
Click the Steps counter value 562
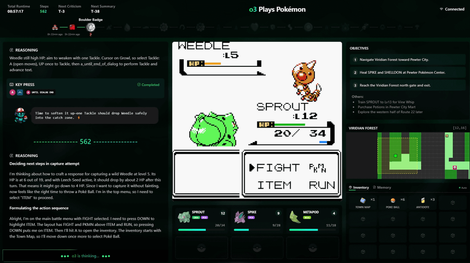coord(43,11)
